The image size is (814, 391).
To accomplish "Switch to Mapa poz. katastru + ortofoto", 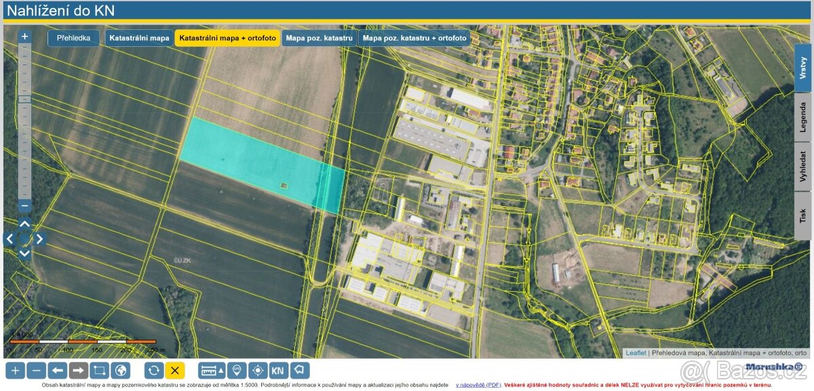I will [x=414, y=38].
